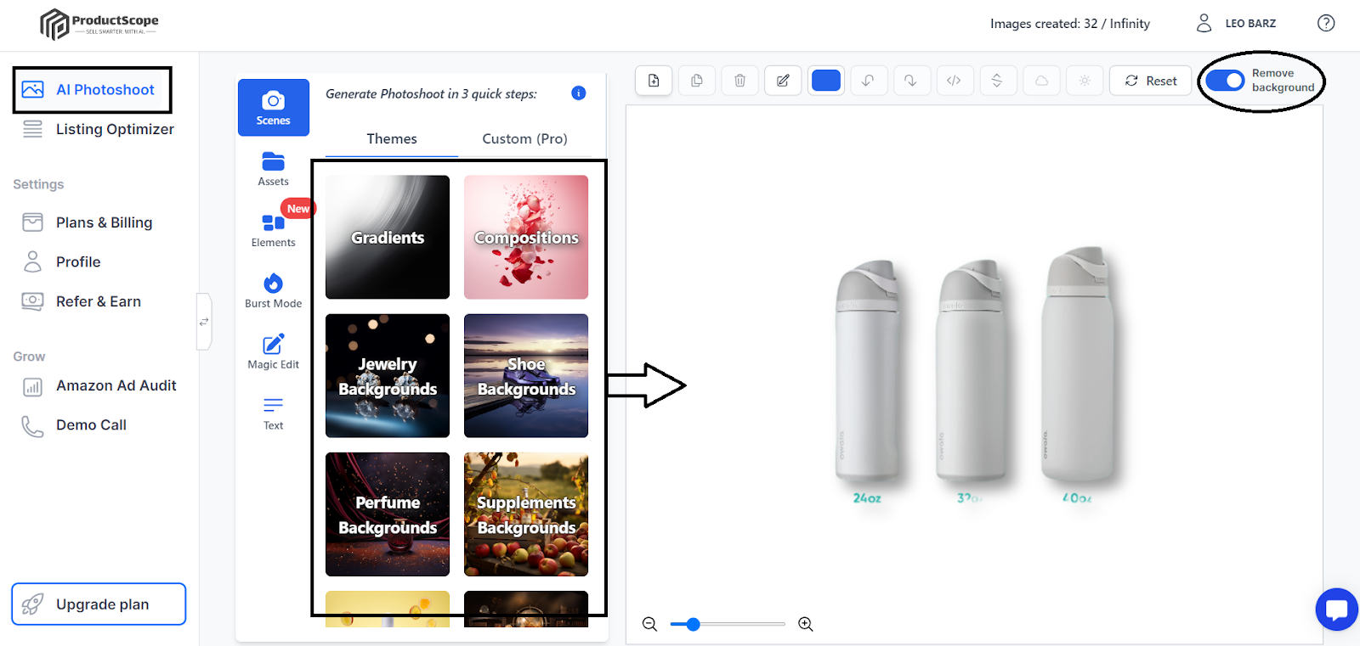
Task: Click the Upgrade plan button
Action: click(99, 604)
